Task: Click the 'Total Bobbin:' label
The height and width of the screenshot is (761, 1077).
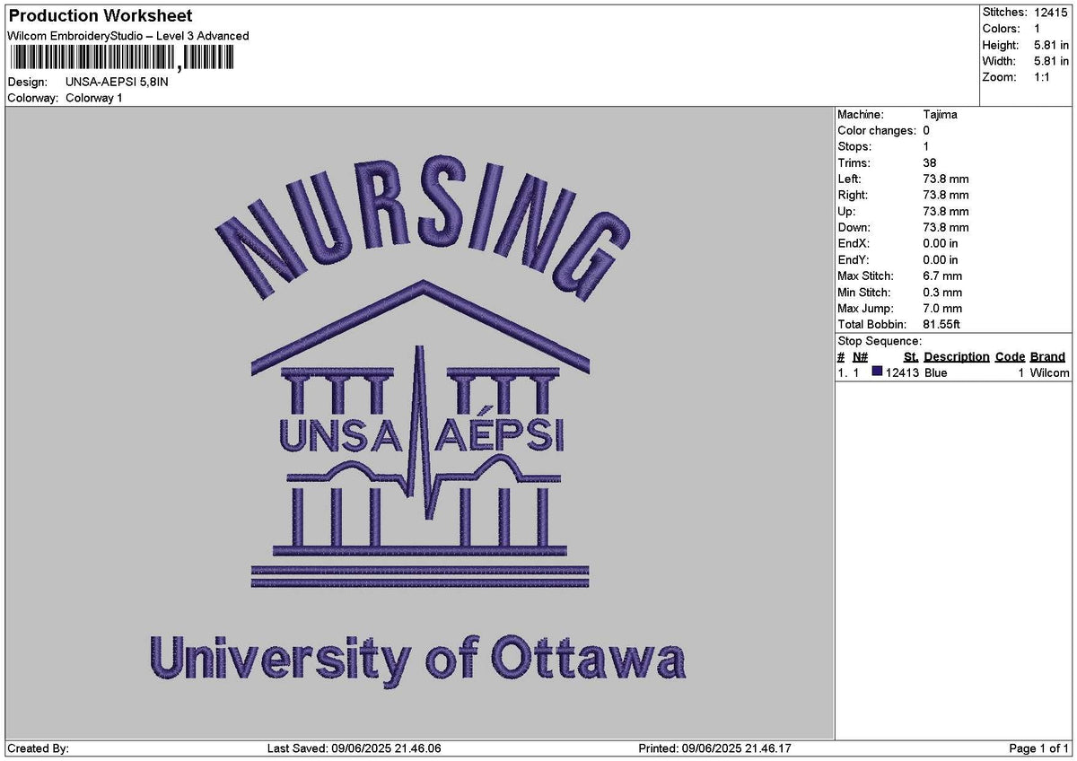Action: [x=872, y=325]
